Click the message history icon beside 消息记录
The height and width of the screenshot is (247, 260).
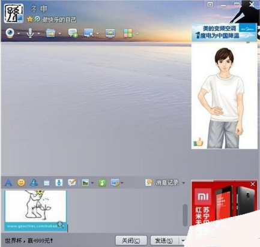[149, 182]
